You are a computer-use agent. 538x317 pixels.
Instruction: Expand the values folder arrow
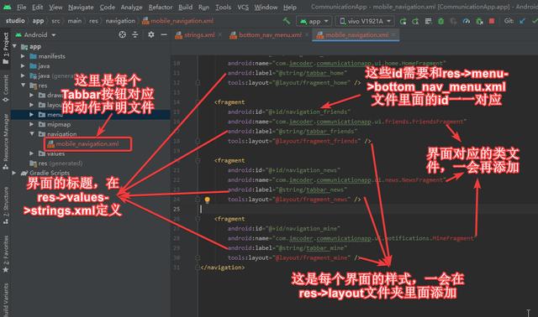[x=32, y=153]
